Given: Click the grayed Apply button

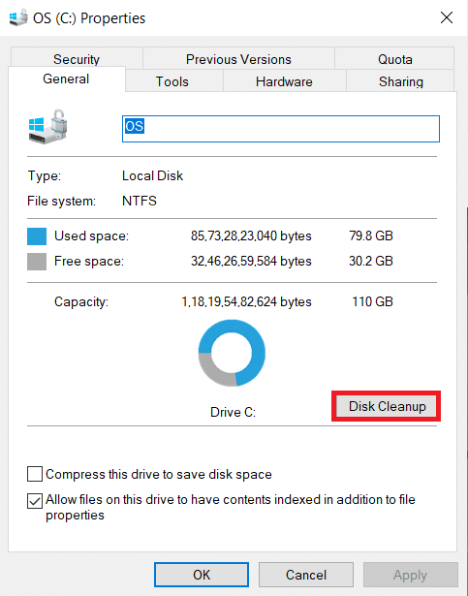Looking at the screenshot, I should (x=410, y=575).
